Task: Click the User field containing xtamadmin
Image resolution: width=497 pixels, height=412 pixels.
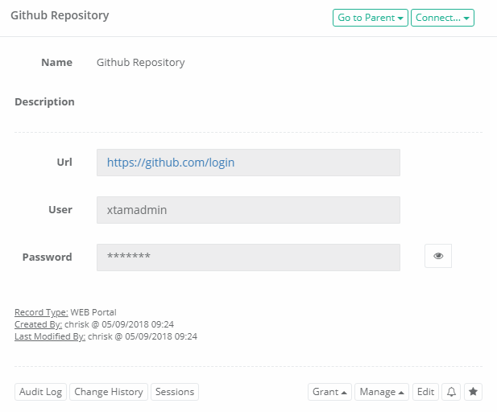Action: [248, 210]
